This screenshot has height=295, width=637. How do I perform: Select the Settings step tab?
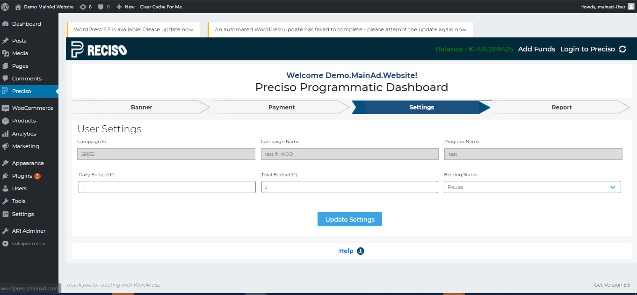pos(421,108)
